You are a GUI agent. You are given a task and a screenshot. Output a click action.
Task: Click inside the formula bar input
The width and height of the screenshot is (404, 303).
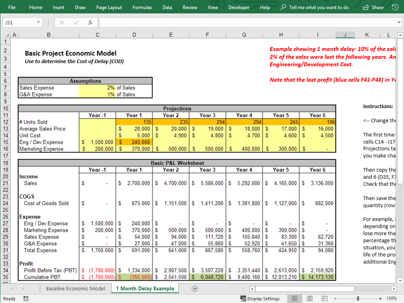[x=247, y=23]
